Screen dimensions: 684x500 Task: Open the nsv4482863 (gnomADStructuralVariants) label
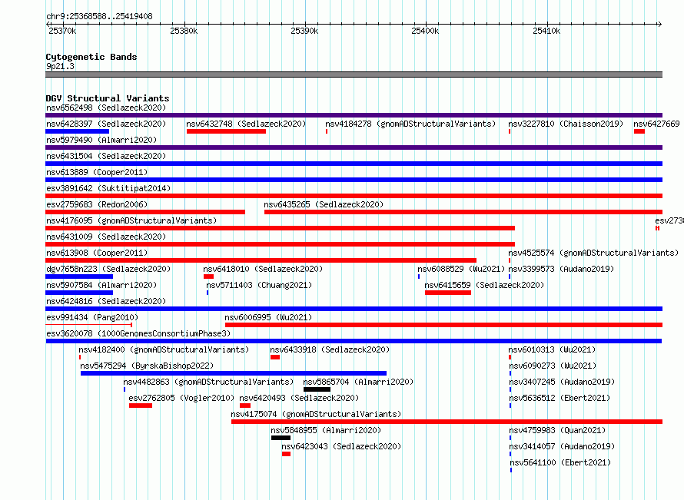(208, 382)
